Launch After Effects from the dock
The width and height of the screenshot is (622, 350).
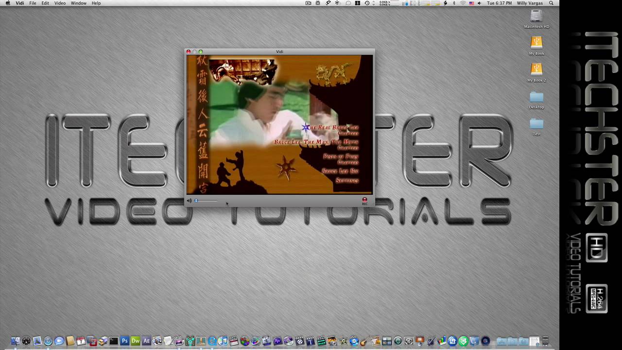pos(146,341)
